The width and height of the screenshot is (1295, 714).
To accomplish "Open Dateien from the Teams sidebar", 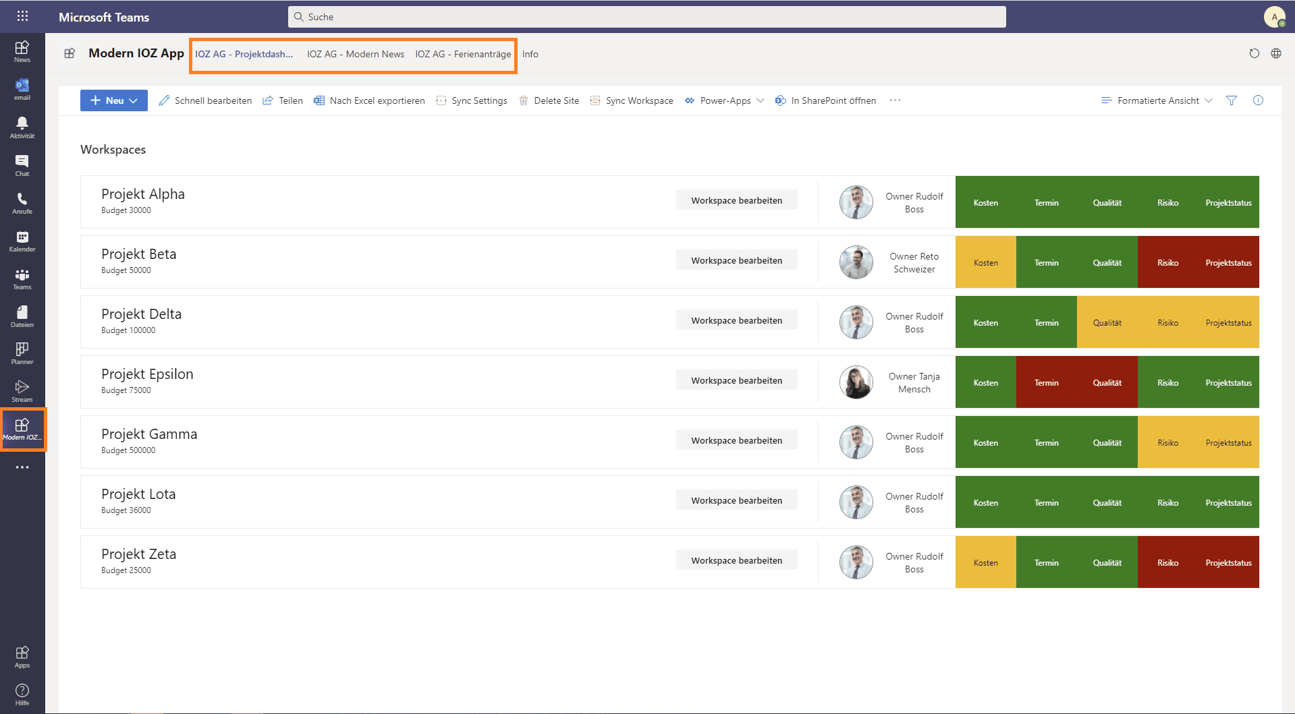I will tap(22, 314).
